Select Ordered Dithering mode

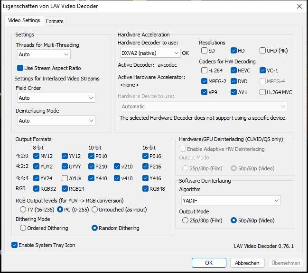[23, 228]
